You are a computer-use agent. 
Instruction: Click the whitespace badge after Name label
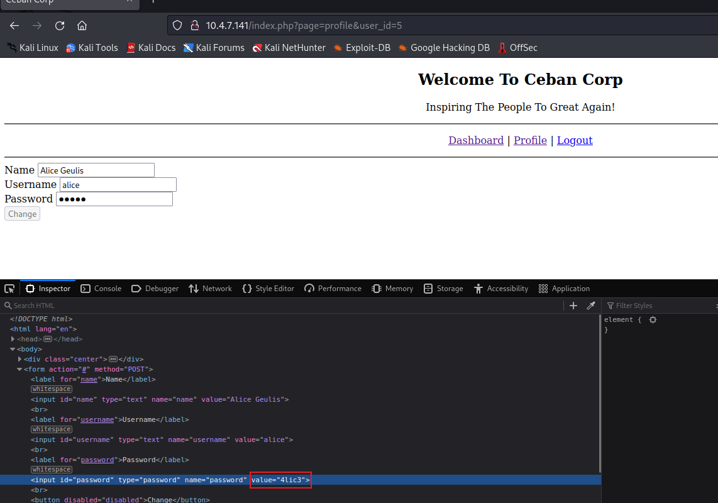[x=52, y=389]
